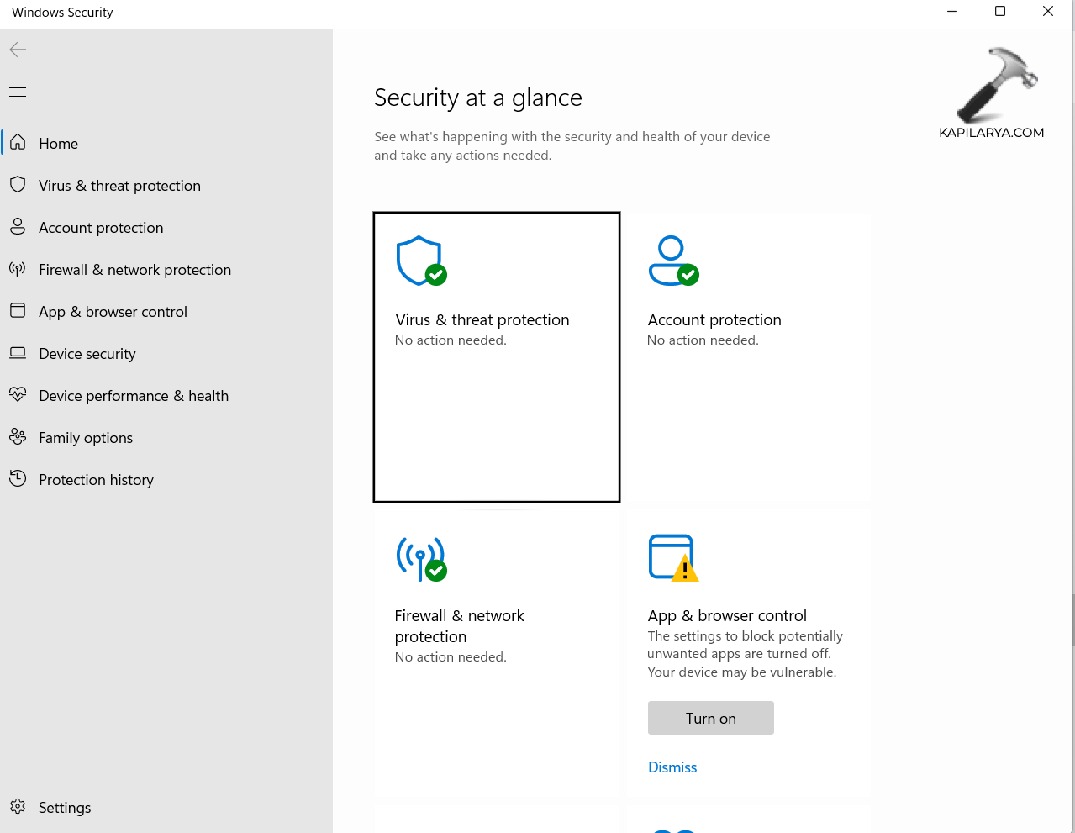This screenshot has width=1075, height=833.
Task: Click the back arrow icon
Action: 18,50
